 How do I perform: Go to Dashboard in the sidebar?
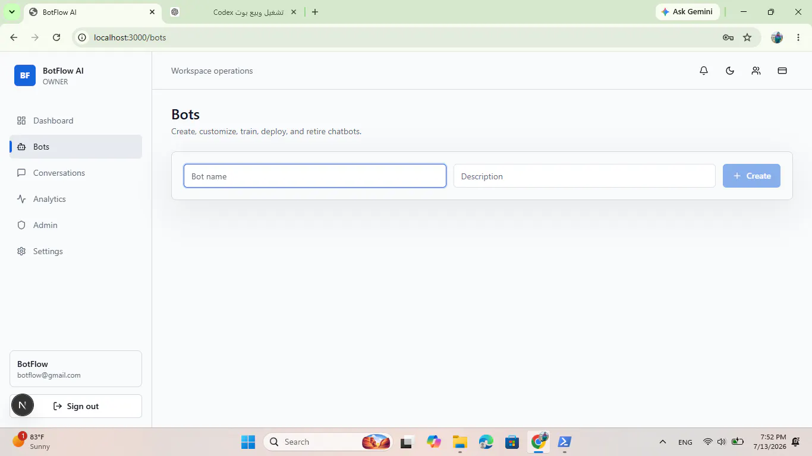[x=75, y=121]
